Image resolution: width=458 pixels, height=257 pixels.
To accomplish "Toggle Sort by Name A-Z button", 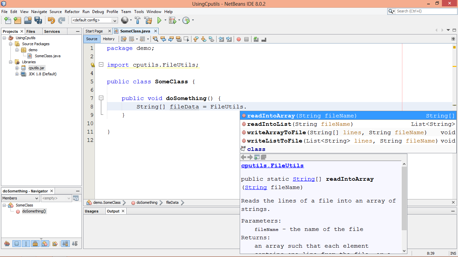I will click(65, 244).
